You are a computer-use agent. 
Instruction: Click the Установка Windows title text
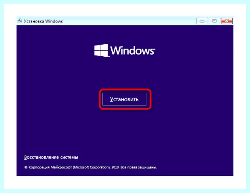point(43,21)
